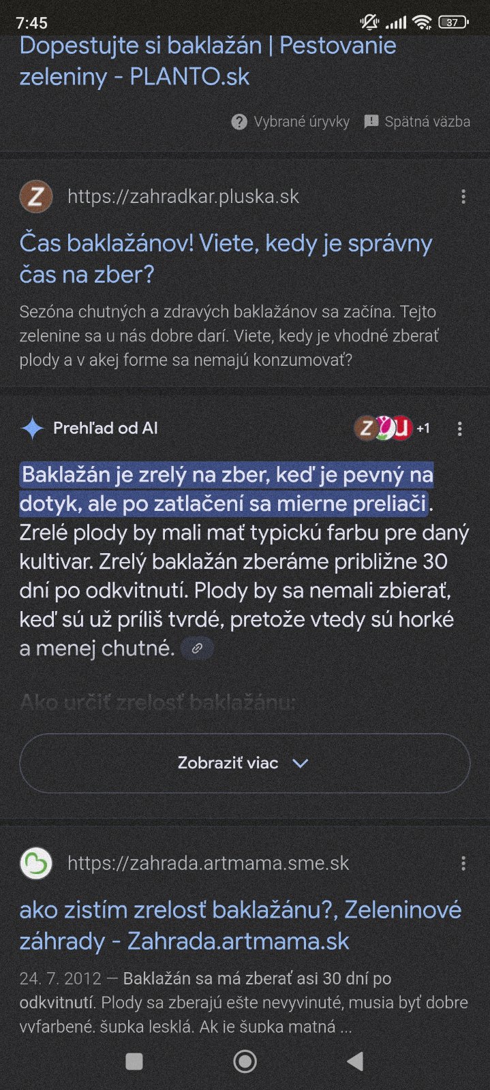Viewport: 490px width, 1090px height.
Task: Open AI overview source icons cluster
Action: click(383, 429)
